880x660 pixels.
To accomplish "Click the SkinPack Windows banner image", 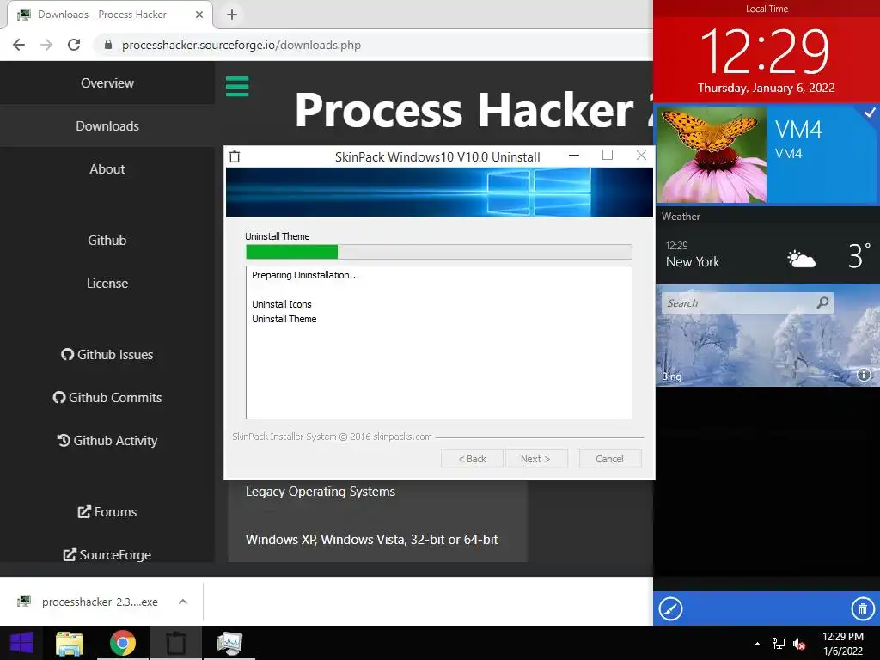I will 439,192.
